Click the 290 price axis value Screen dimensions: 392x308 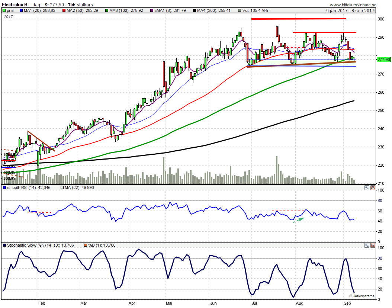point(381,37)
